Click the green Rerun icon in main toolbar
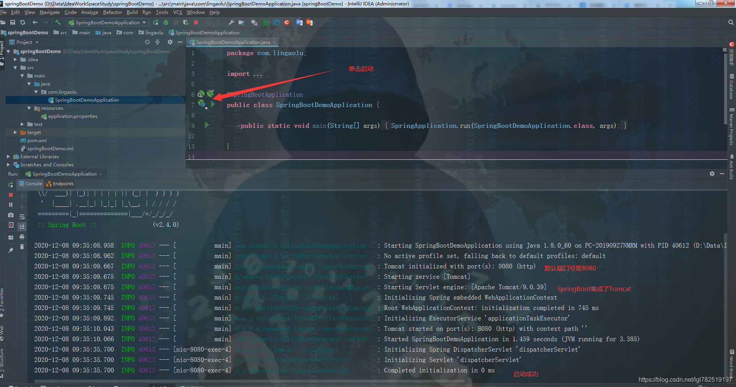This screenshot has height=387, width=736. [156, 22]
